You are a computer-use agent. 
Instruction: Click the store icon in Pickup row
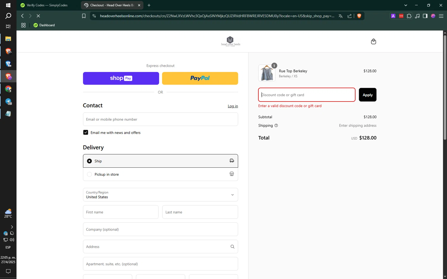point(232,174)
